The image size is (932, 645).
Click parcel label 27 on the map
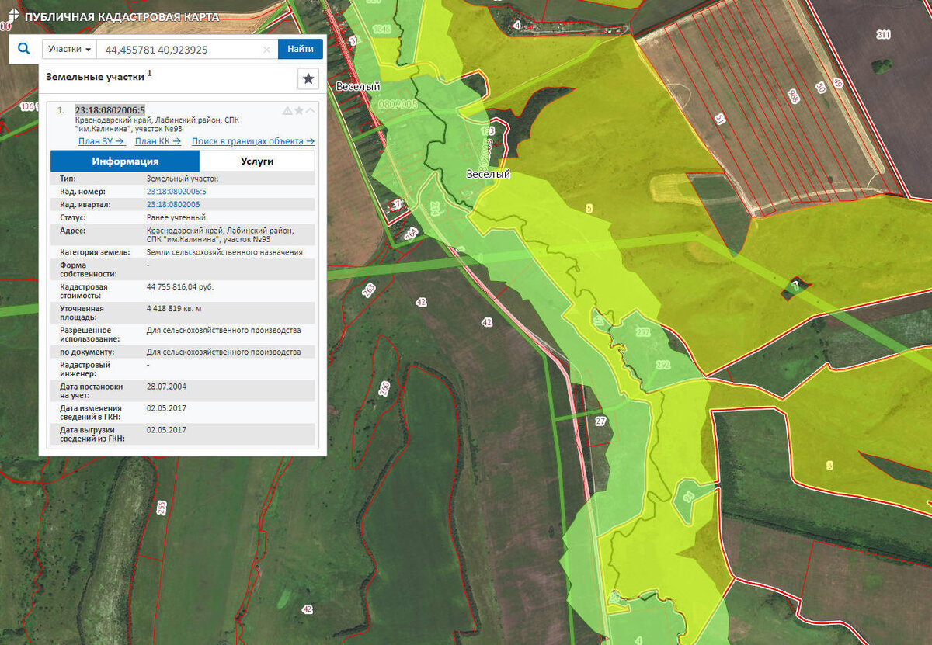click(x=600, y=421)
